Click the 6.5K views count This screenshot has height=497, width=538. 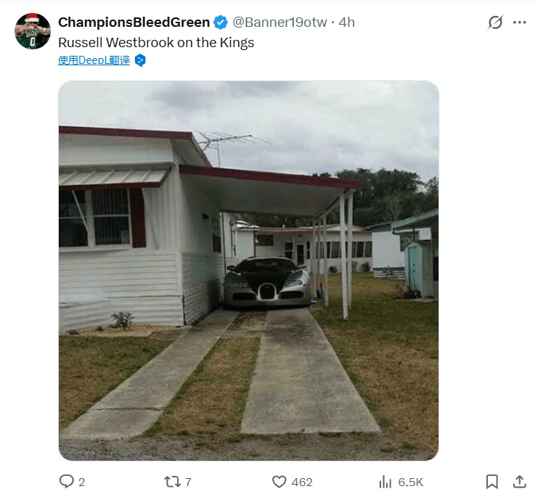[x=411, y=482]
